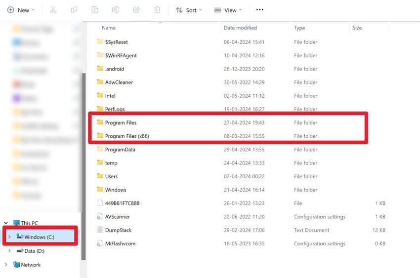Click date 21-04-2024 16:14 of Windows folder
The image size is (420, 278).
coord(244,190)
